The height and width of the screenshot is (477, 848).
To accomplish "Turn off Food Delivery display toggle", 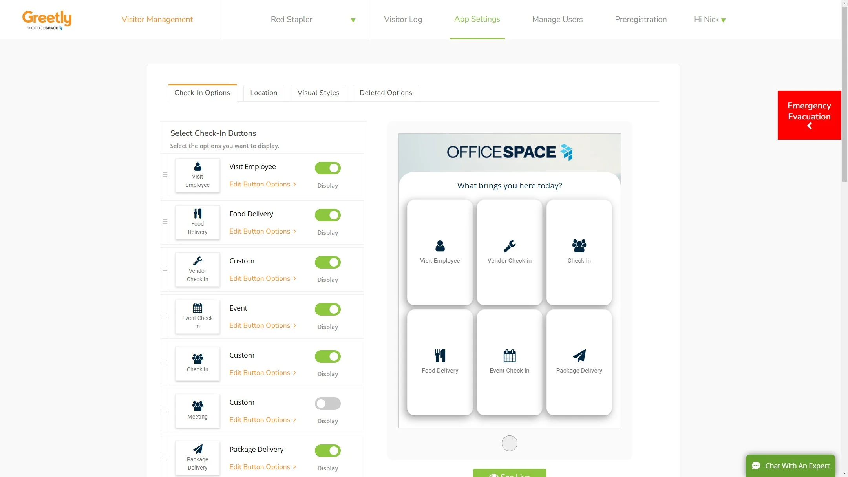I will point(327,215).
